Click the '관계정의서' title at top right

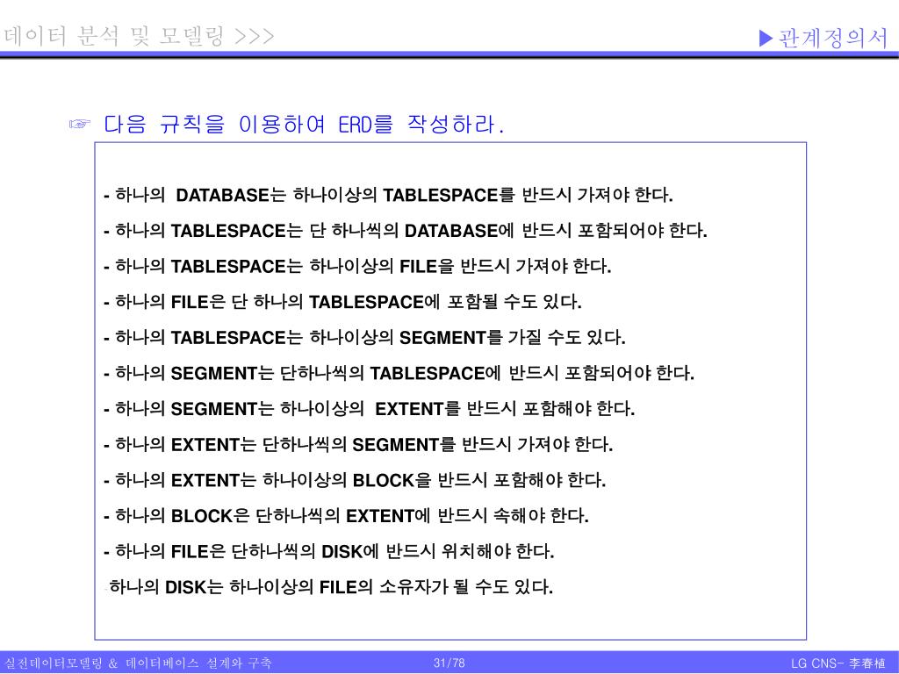pos(833,38)
